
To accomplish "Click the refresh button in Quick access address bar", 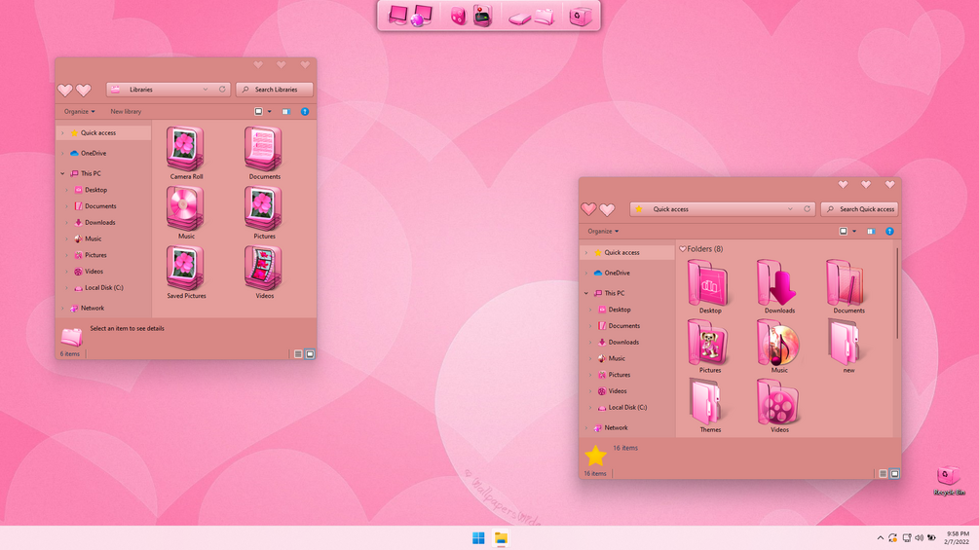I will click(807, 209).
